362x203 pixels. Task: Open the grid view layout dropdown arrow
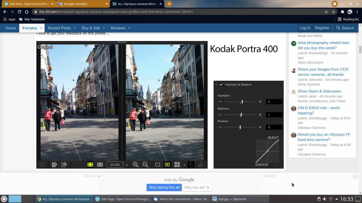[184, 165]
